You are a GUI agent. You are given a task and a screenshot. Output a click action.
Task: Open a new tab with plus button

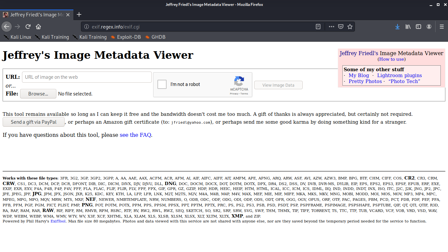click(79, 14)
